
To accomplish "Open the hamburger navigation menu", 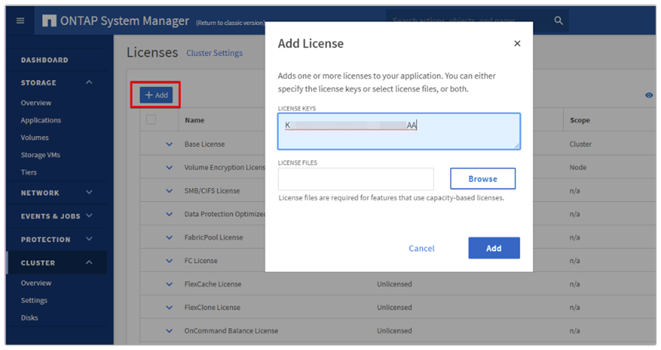I will [x=21, y=21].
